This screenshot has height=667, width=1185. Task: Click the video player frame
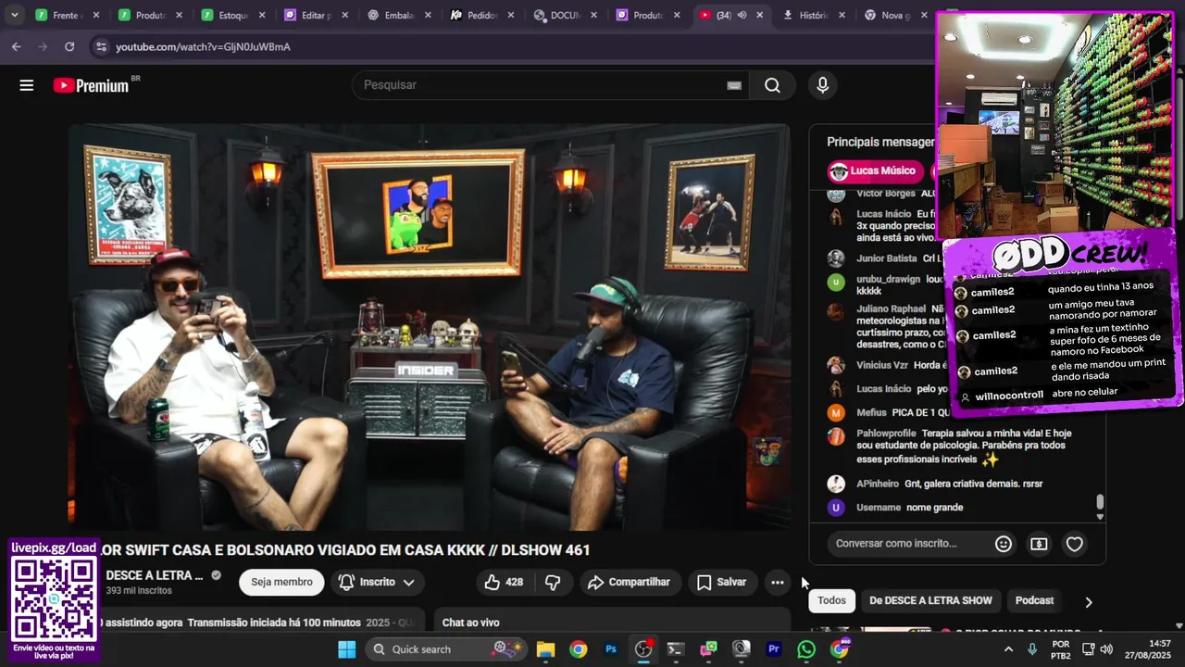tap(430, 327)
